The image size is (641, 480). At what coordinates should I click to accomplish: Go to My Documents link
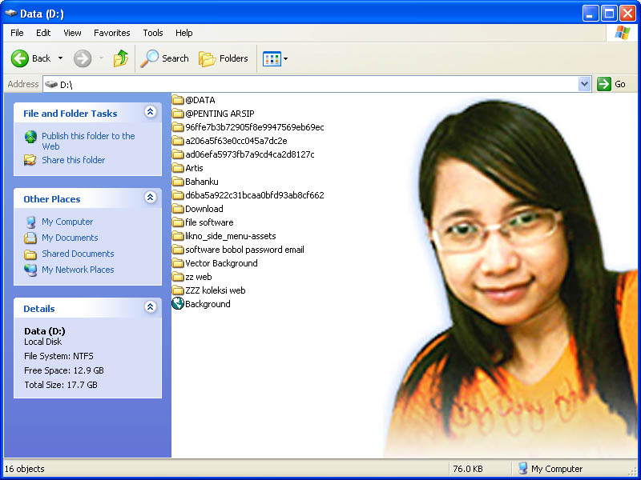pos(70,238)
